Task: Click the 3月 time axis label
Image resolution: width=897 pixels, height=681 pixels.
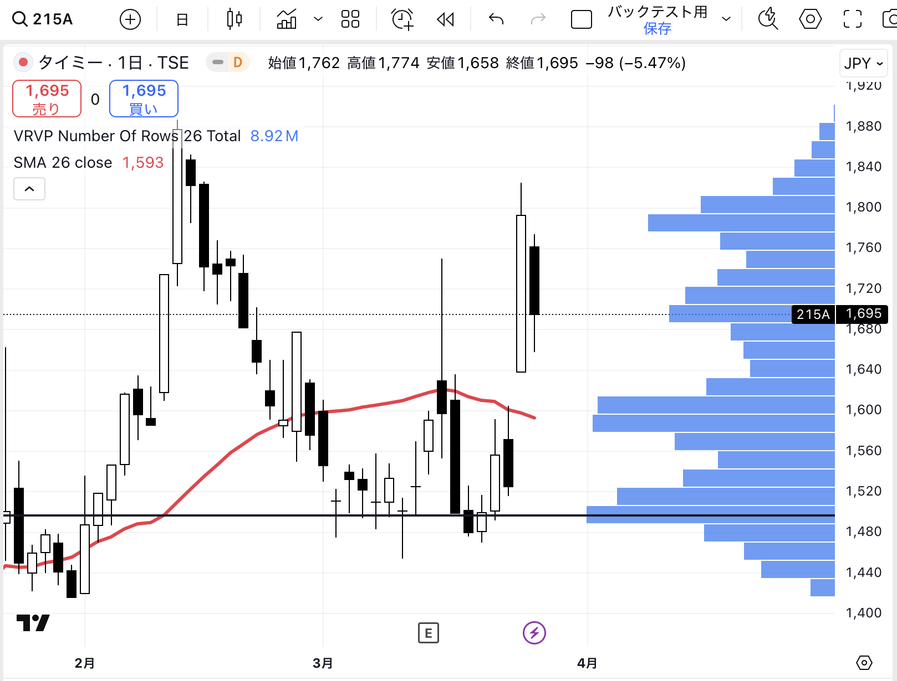Action: [323, 663]
